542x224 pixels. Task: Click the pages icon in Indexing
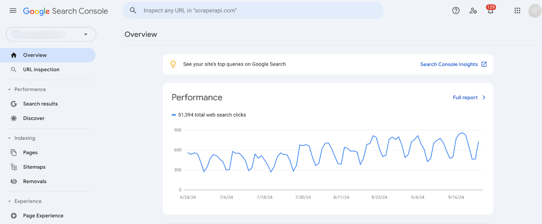click(14, 152)
